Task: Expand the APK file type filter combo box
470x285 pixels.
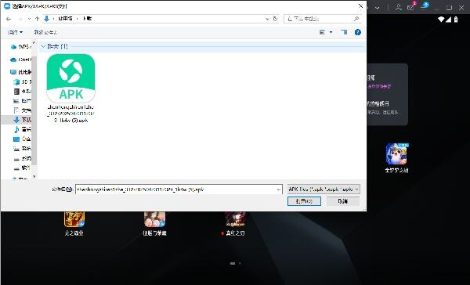Action: [324, 189]
